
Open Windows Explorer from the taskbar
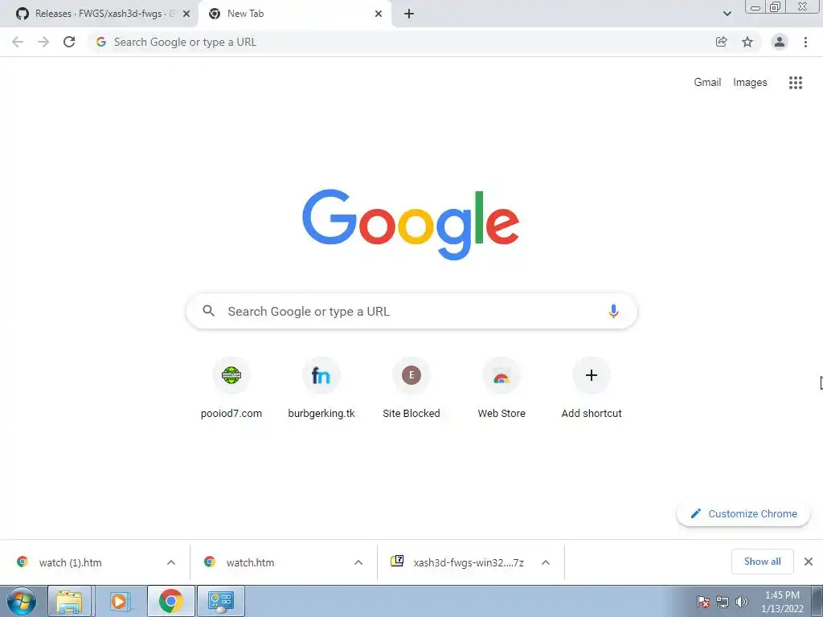point(69,601)
